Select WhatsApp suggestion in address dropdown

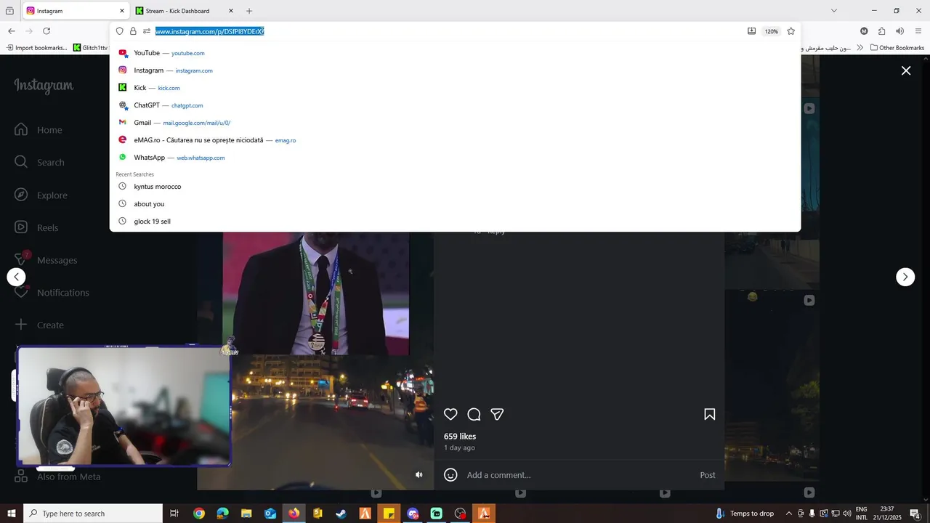pyautogui.click(x=455, y=158)
